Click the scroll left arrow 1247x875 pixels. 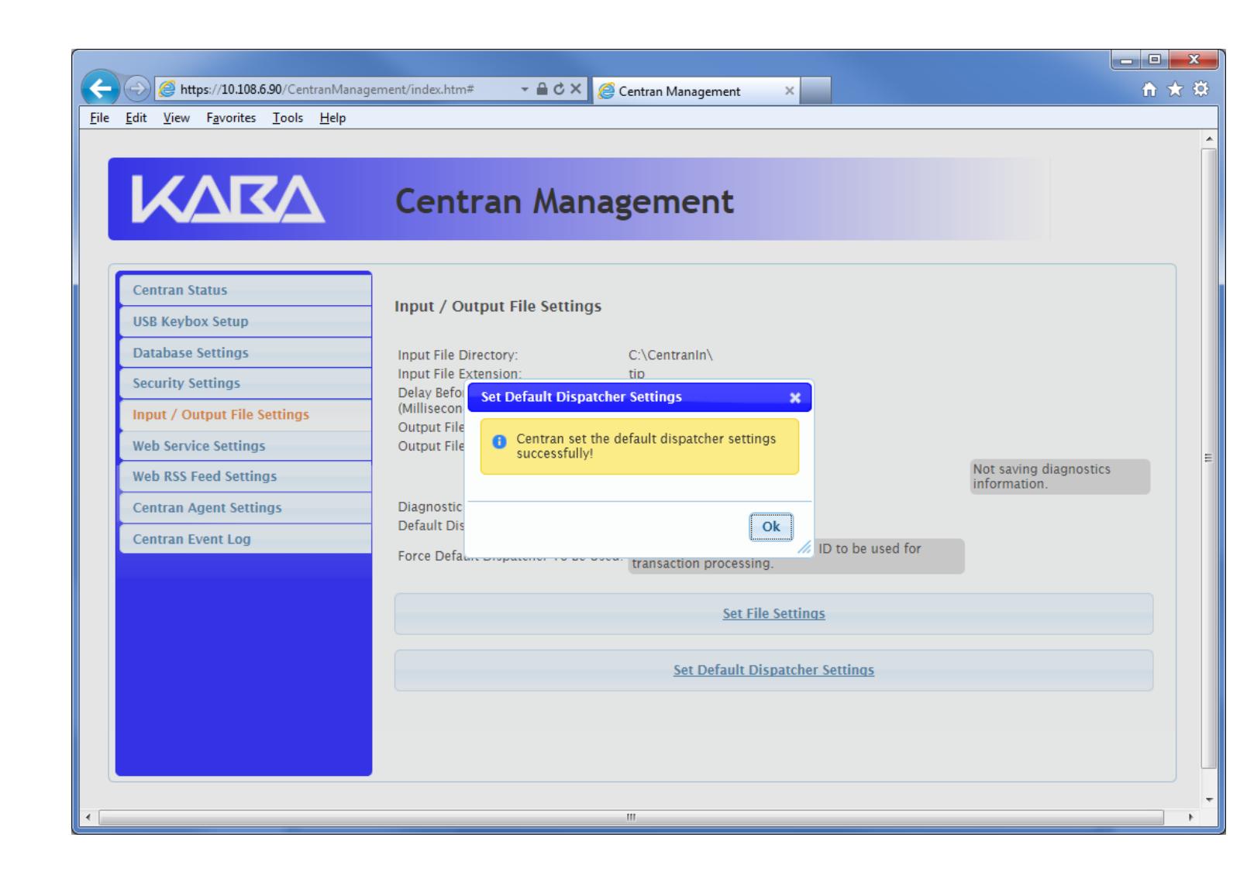click(x=87, y=817)
